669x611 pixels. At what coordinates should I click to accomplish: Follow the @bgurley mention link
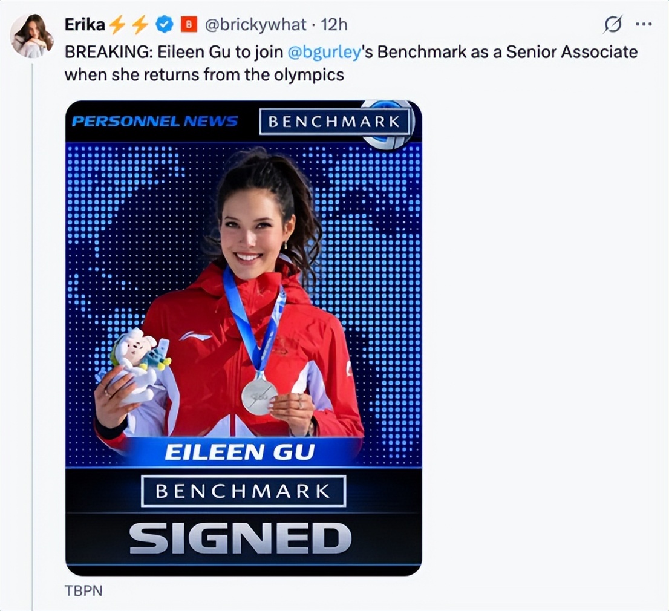tap(325, 51)
